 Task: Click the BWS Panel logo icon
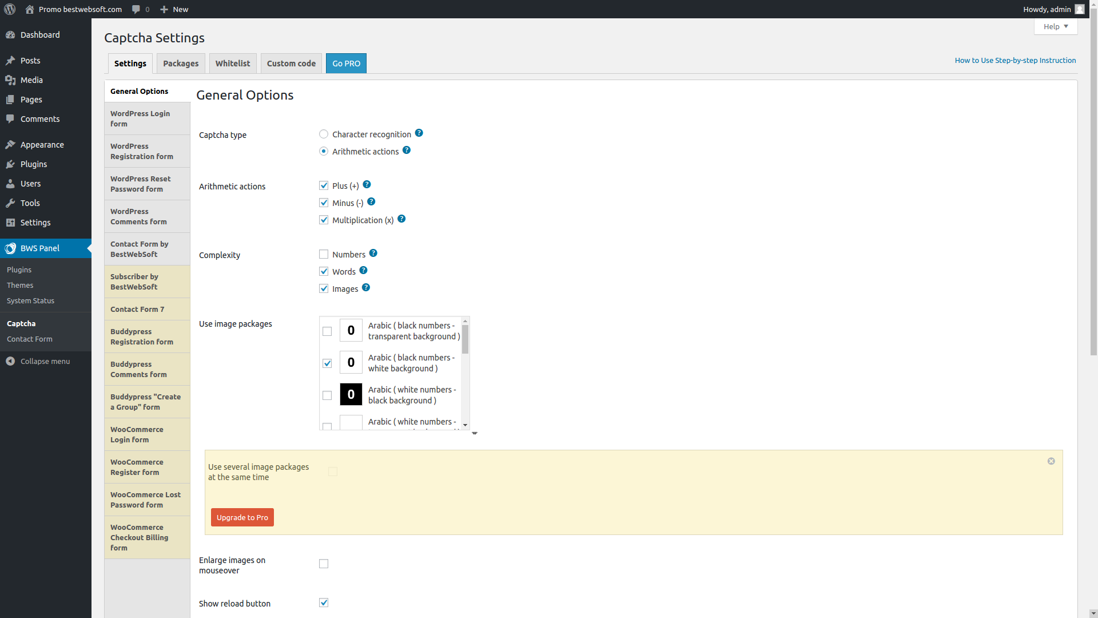(10, 248)
